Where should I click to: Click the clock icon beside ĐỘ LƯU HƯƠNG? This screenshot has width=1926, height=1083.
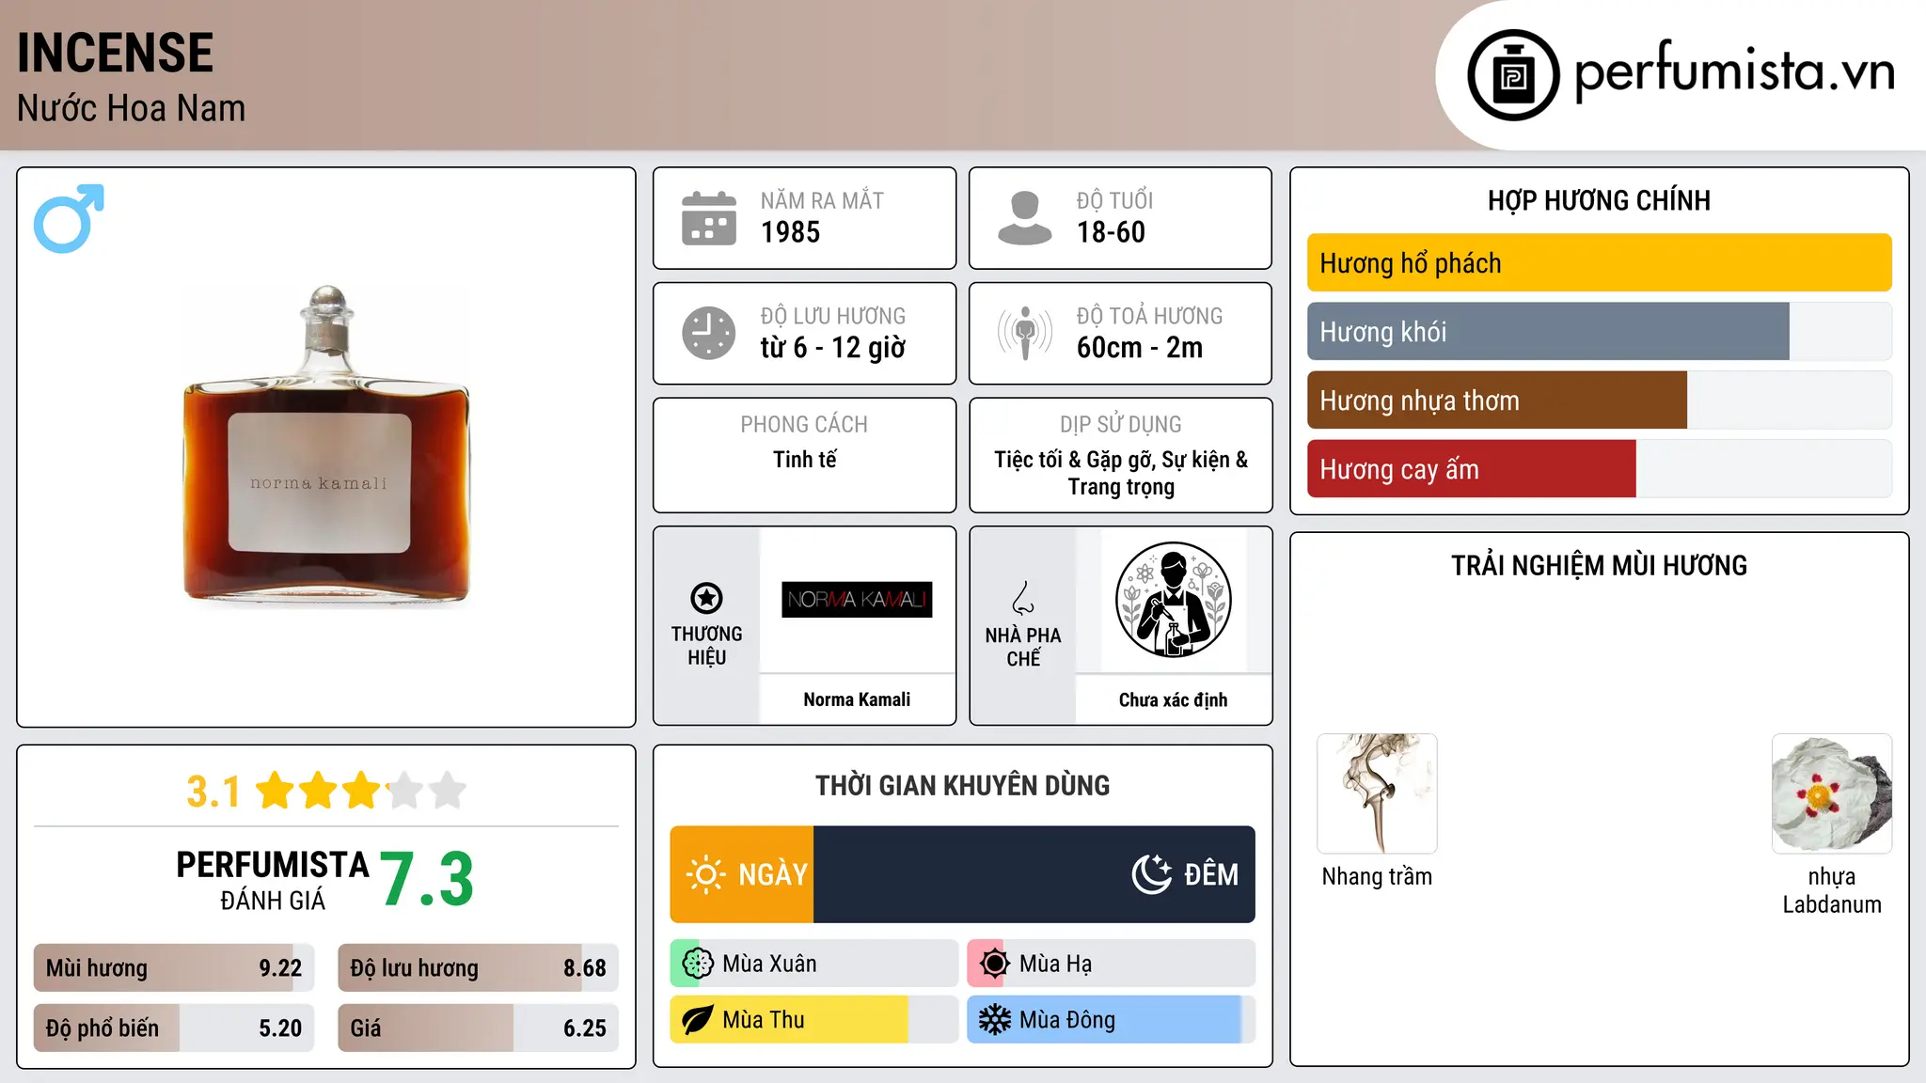tap(709, 333)
